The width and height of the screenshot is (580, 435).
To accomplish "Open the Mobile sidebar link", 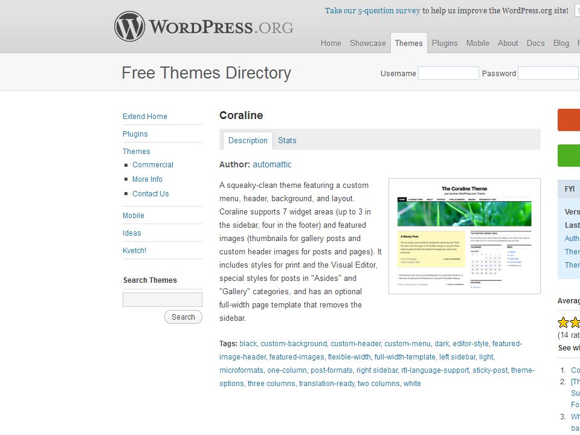I will click(x=133, y=215).
